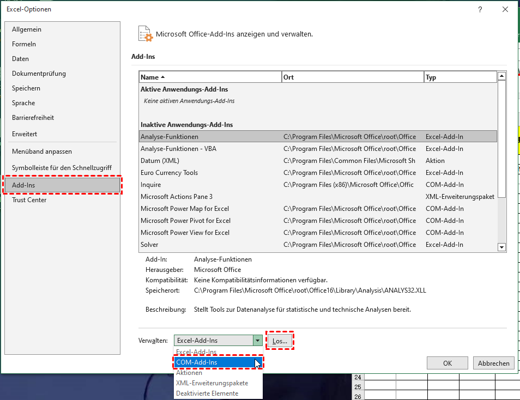Open Menüband anpassen section
Image resolution: width=520 pixels, height=400 pixels.
[x=42, y=151]
